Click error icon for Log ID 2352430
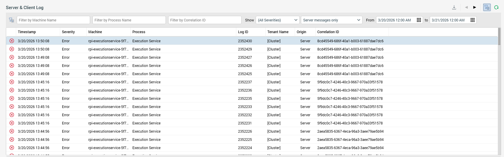The height and width of the screenshot is (157, 504). tap(12, 41)
